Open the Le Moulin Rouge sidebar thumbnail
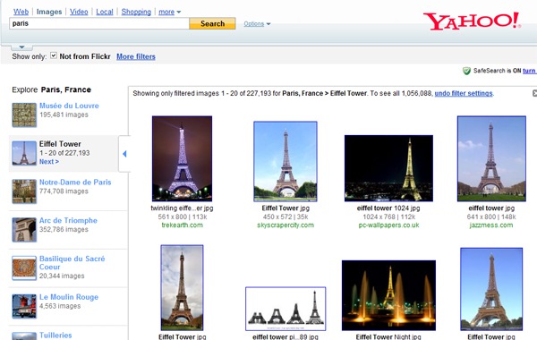Image resolution: width=537 pixels, height=340 pixels. [24, 306]
